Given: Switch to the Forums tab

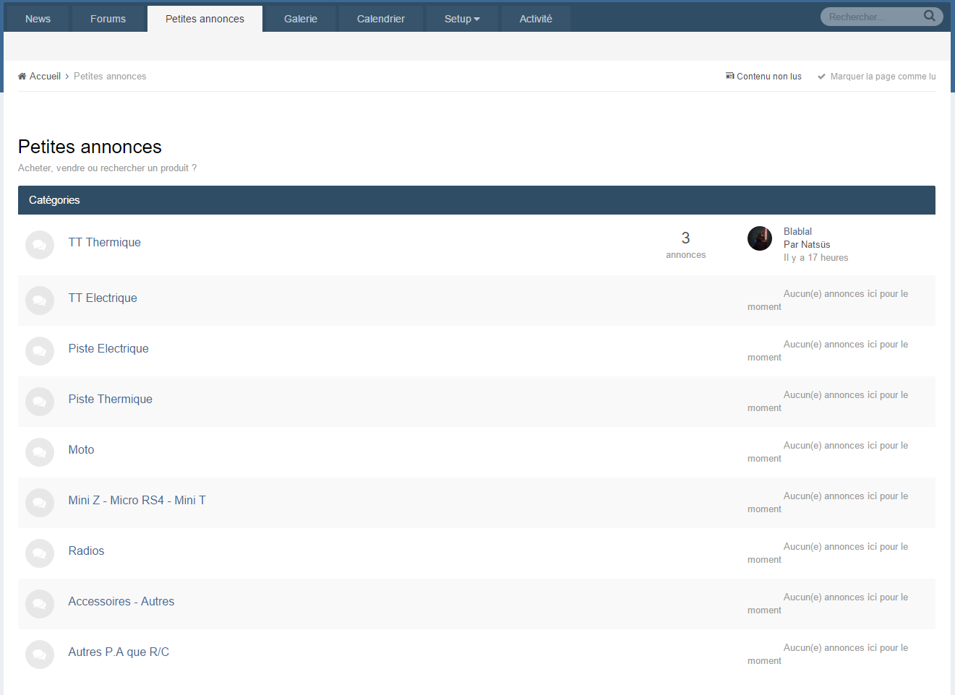Looking at the screenshot, I should [108, 19].
